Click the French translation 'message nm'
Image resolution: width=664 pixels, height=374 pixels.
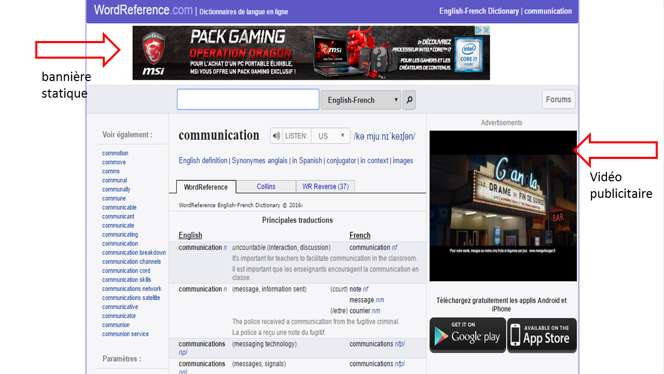[x=367, y=300]
